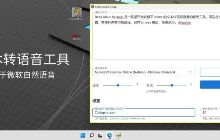
Task: Click the blue button right of sliders
Action: (x=210, y=85)
